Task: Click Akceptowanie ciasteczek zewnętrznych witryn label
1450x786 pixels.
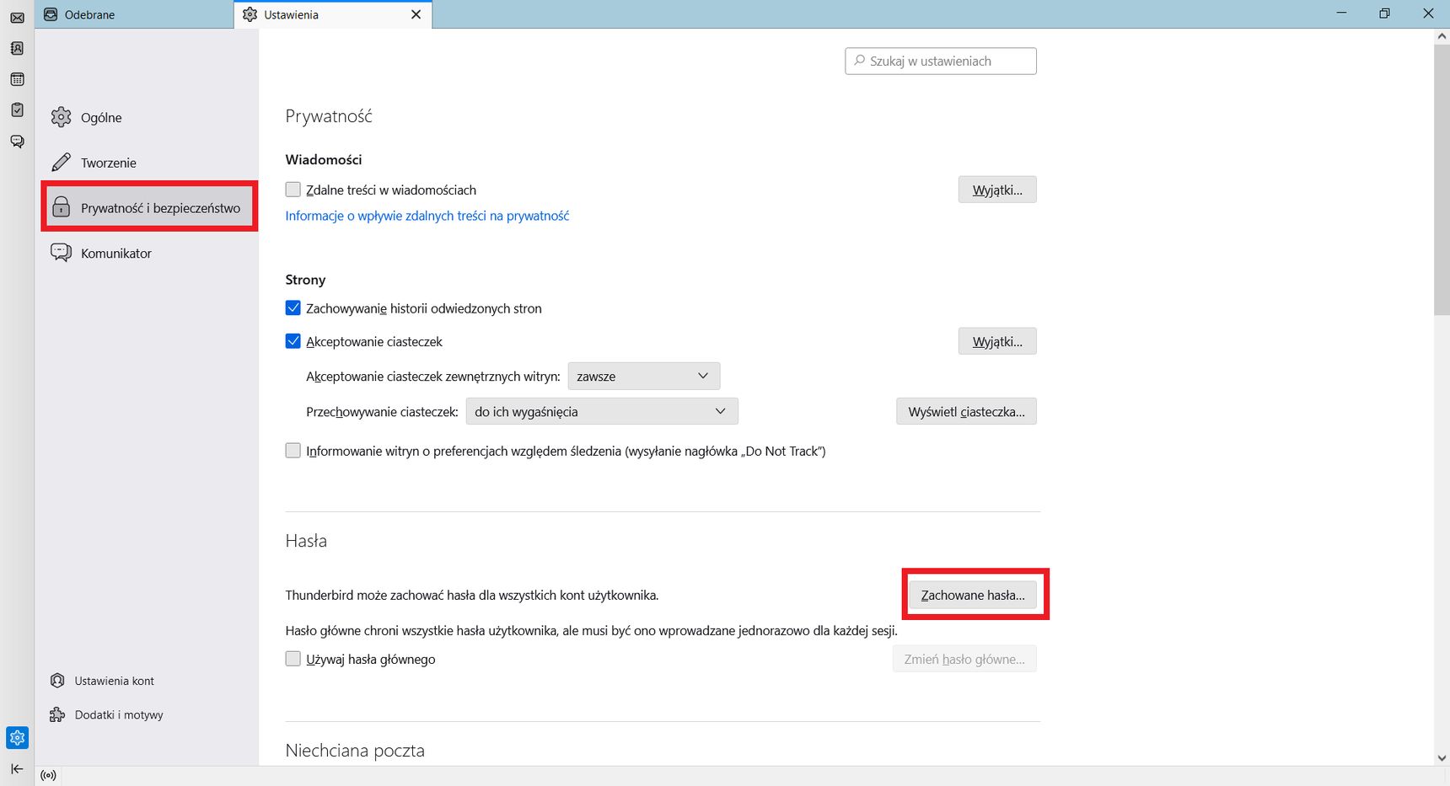Action: click(433, 377)
